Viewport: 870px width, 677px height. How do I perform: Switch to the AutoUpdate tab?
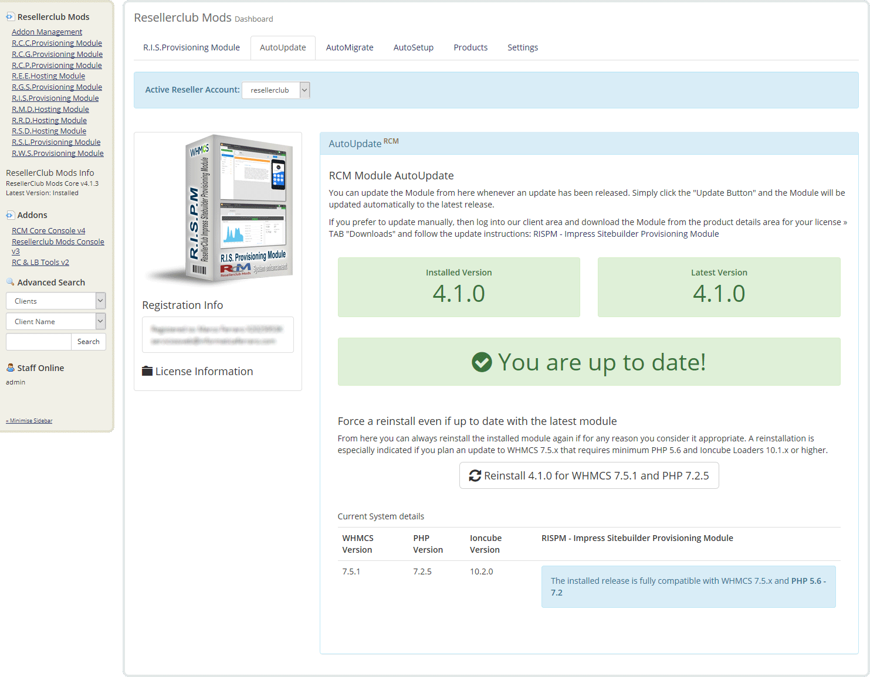pos(283,47)
